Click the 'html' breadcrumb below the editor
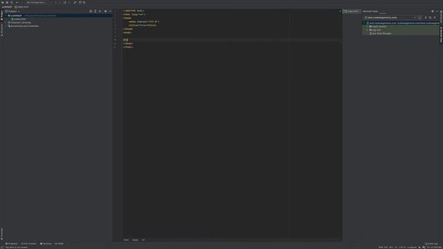 tap(126, 240)
